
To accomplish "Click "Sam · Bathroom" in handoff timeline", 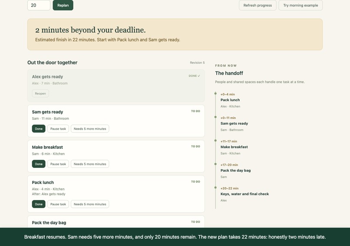I will 232,130.
